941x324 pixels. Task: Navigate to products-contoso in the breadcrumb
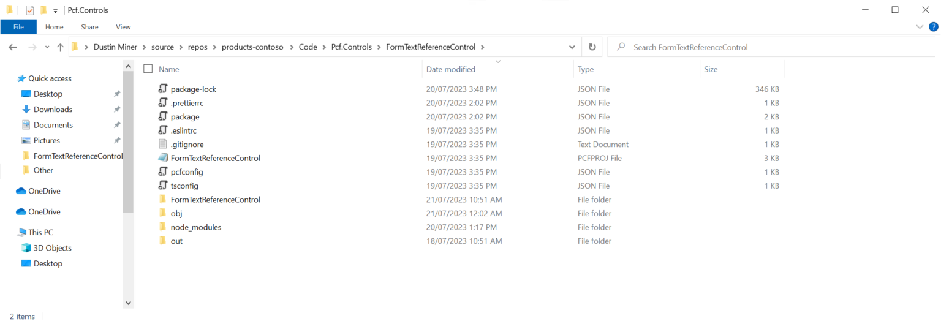click(x=252, y=47)
